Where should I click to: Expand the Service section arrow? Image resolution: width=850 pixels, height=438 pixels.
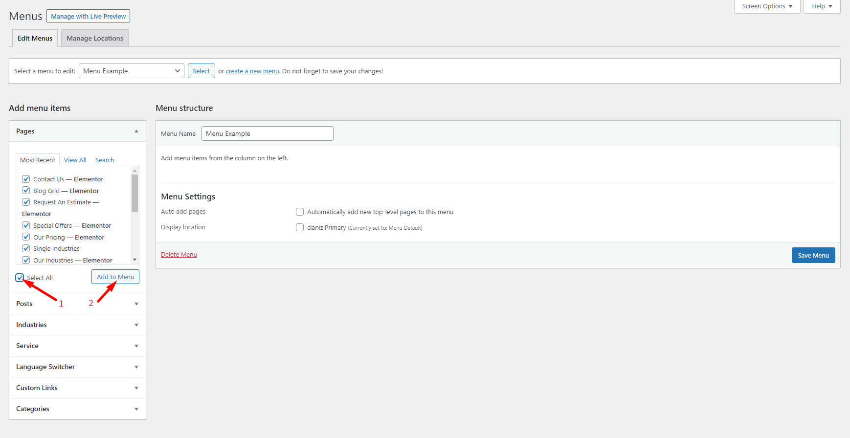[x=136, y=346]
